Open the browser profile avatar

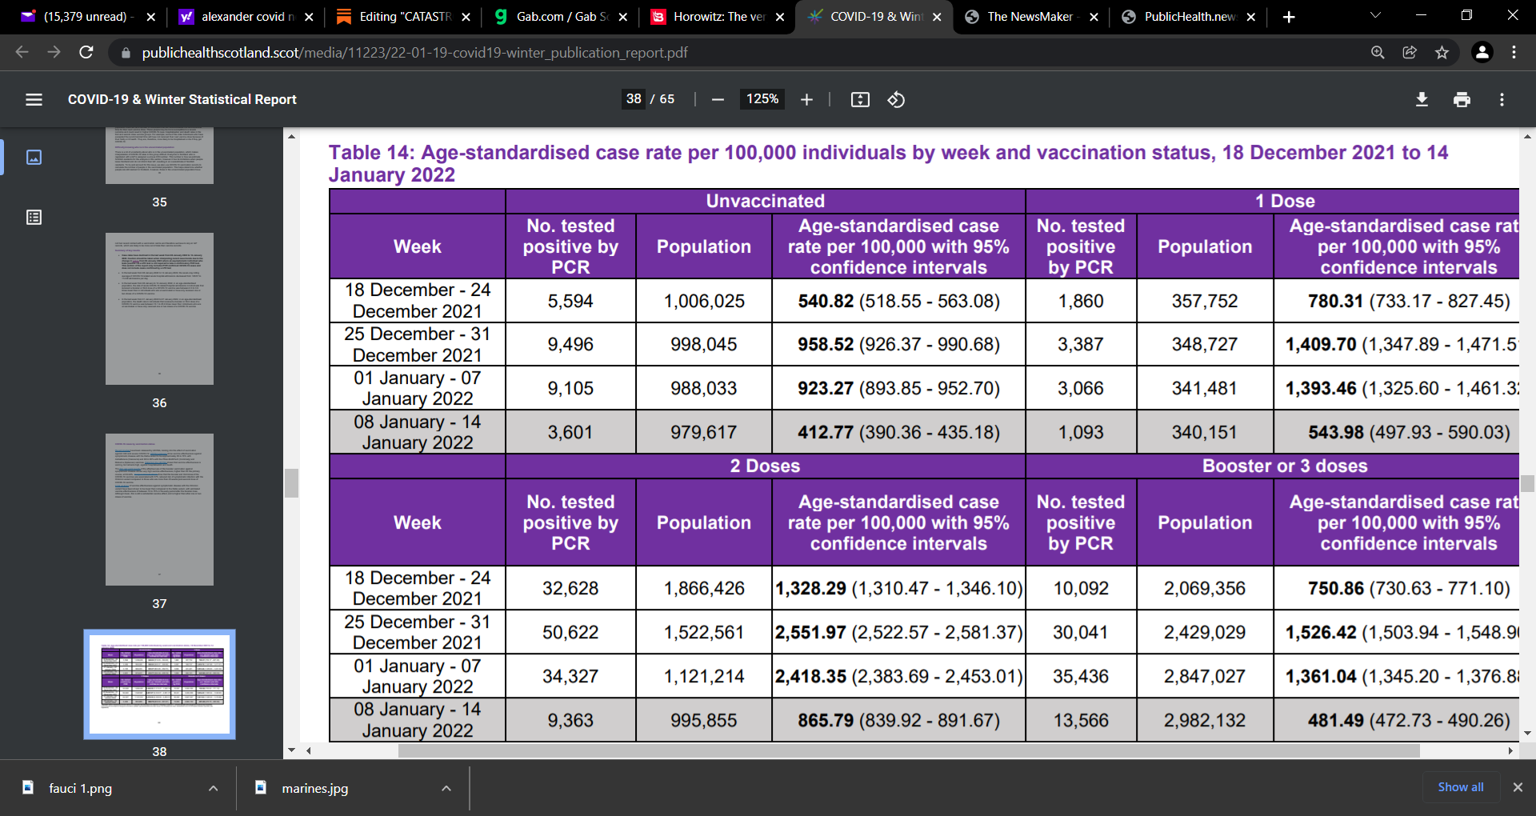tap(1482, 52)
